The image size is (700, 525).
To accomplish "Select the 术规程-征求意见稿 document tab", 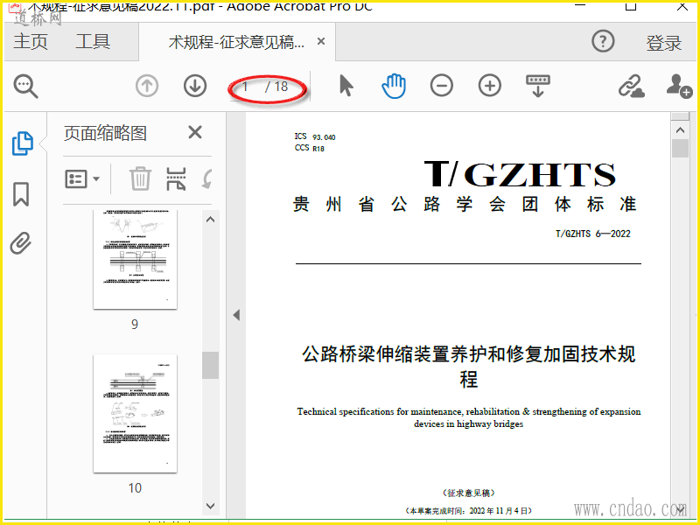I will (236, 42).
